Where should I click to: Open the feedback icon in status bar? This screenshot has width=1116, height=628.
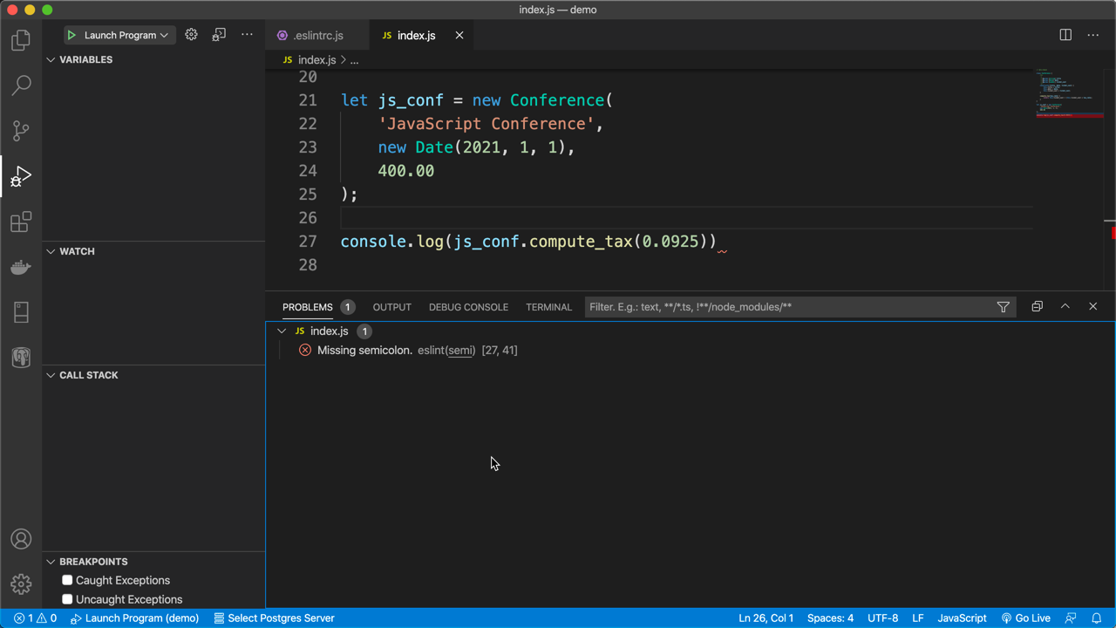[1071, 618]
